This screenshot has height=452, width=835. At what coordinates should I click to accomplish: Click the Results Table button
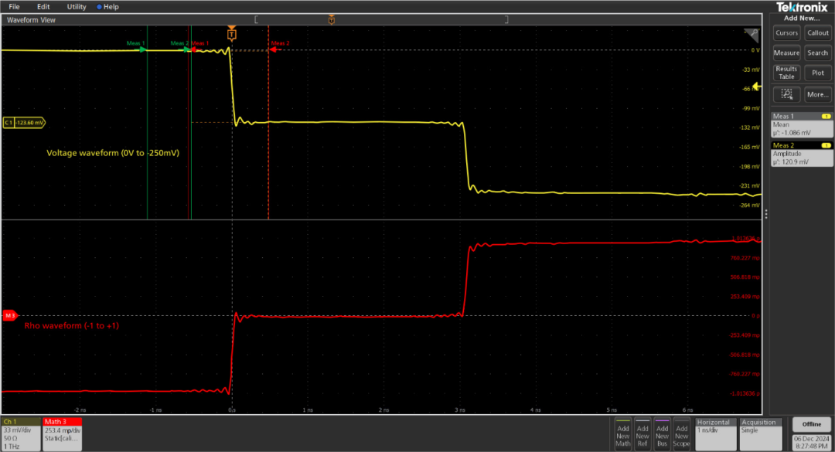[x=786, y=73]
